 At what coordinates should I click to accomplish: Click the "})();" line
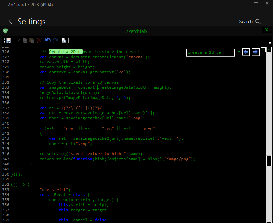pos(17,174)
